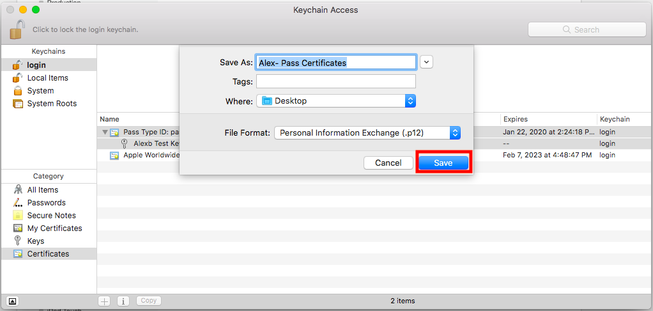This screenshot has width=653, height=311.
Task: Select the Local Items keychain
Action: [49, 78]
